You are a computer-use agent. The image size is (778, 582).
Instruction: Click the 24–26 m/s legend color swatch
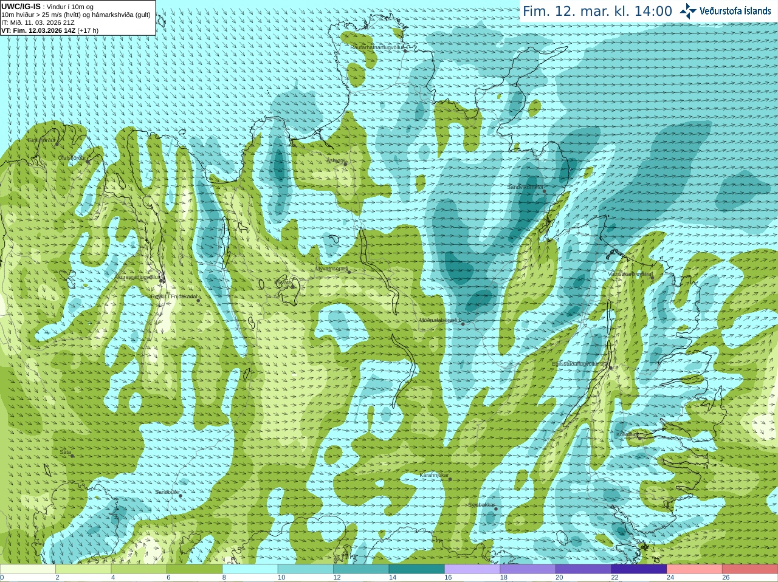coord(695,569)
